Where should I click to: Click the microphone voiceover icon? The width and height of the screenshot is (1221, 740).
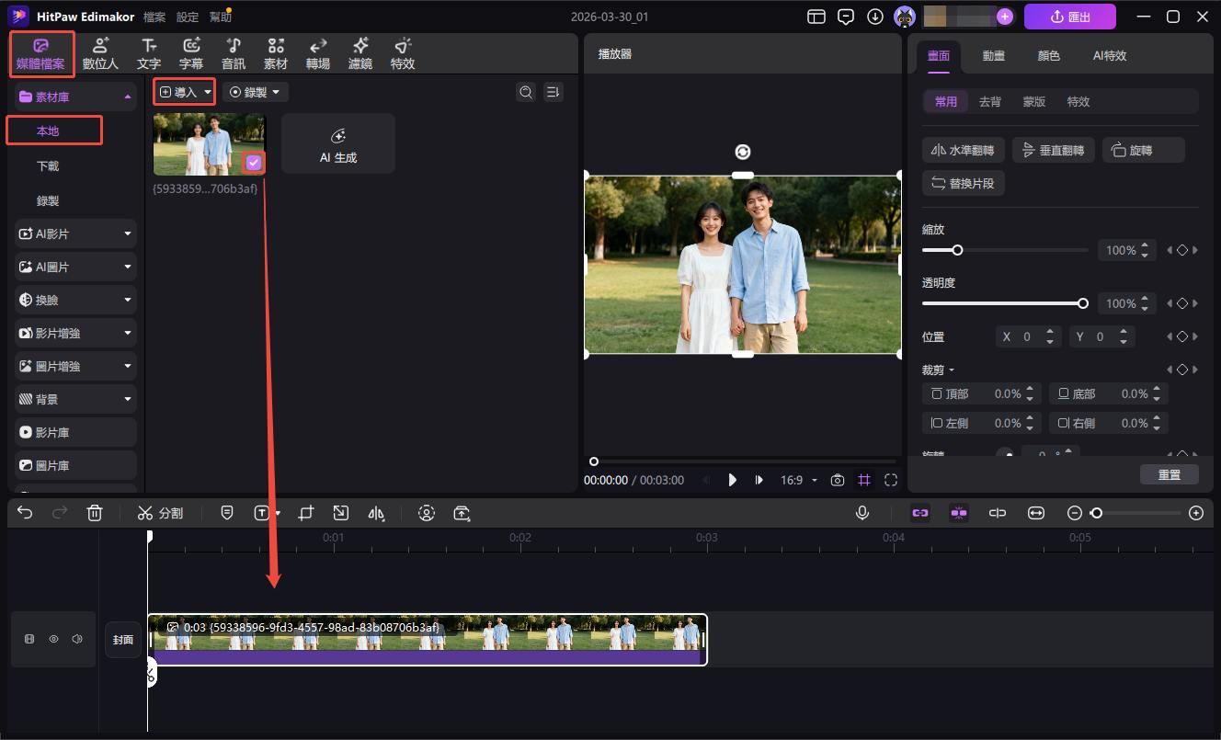862,513
